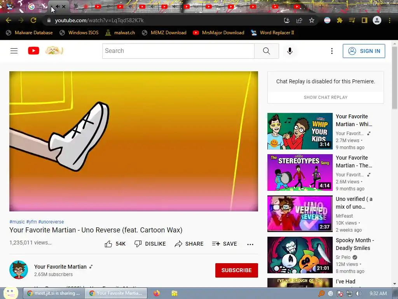Open Your Favorite Martian channel avatar
The width and height of the screenshot is (398, 299).
19,270
